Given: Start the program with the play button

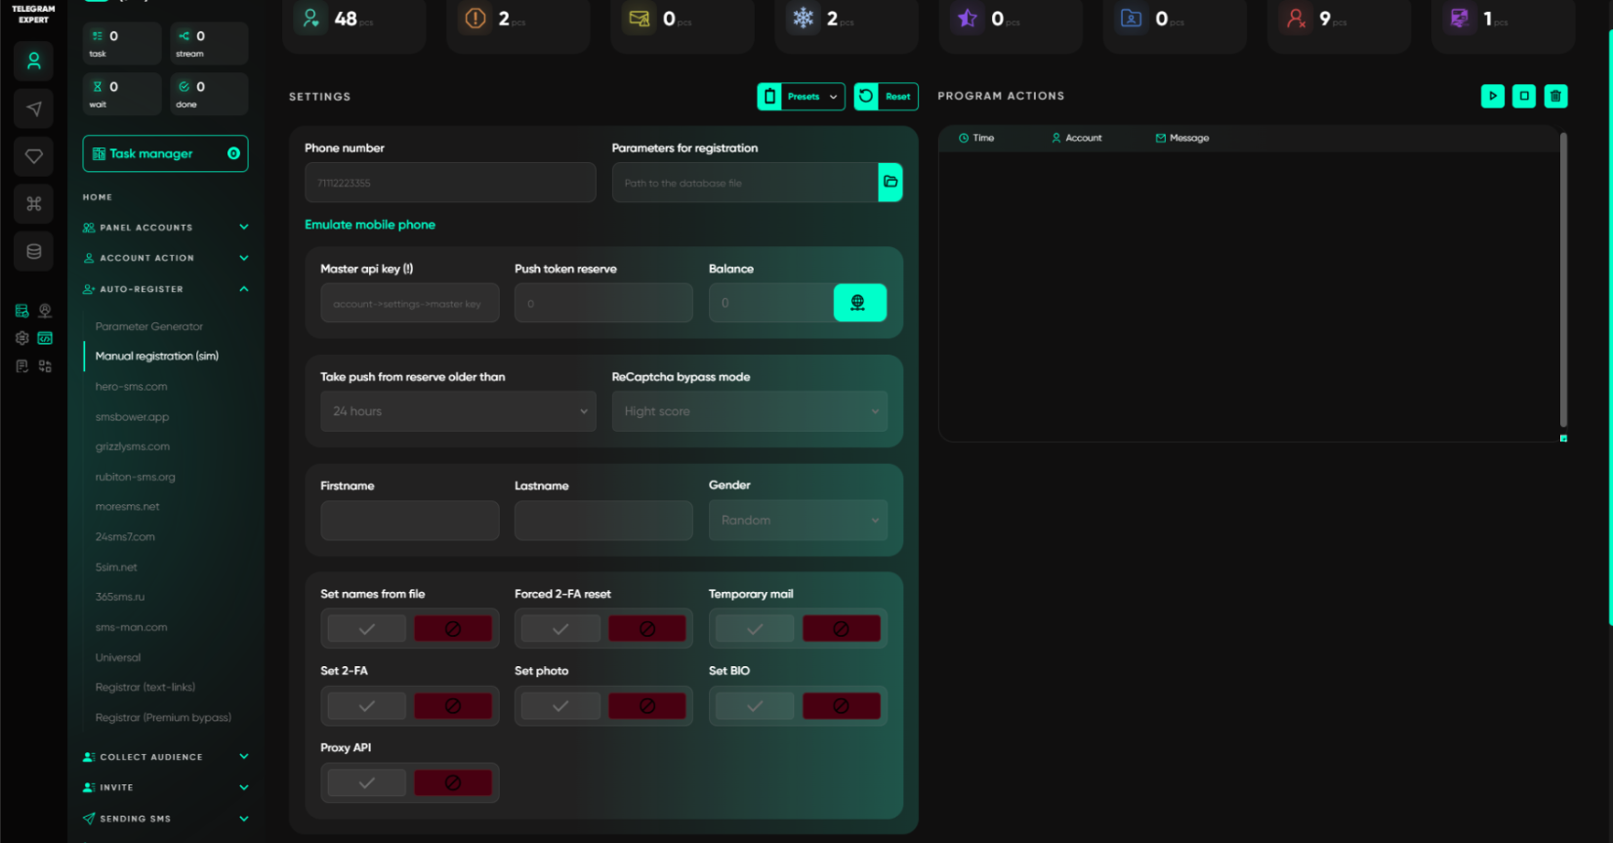Looking at the screenshot, I should (x=1493, y=96).
